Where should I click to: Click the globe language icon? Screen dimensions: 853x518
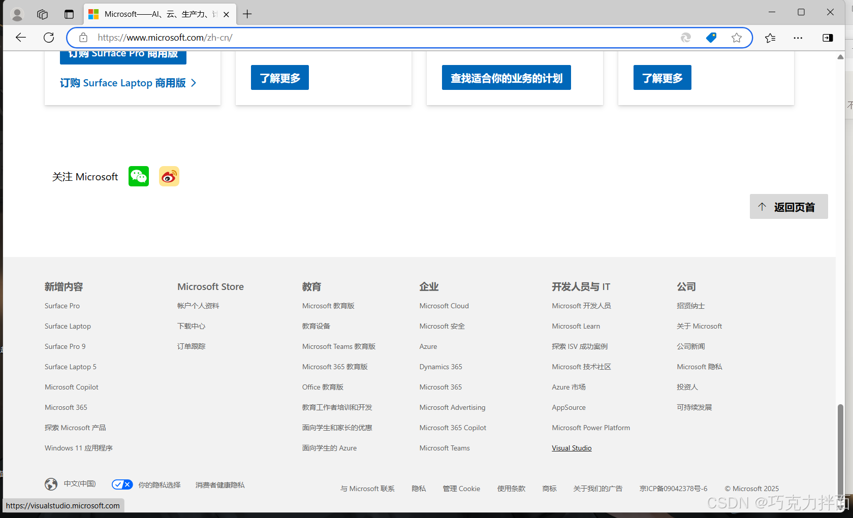[x=51, y=484]
